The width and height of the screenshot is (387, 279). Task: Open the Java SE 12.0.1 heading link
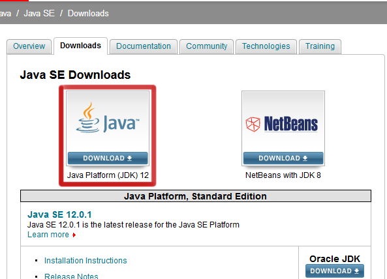point(59,214)
